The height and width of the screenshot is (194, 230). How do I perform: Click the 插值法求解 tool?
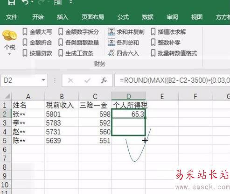tap(168, 32)
